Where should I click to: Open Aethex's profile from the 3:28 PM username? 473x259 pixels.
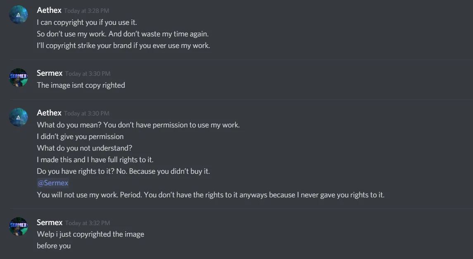(x=49, y=10)
